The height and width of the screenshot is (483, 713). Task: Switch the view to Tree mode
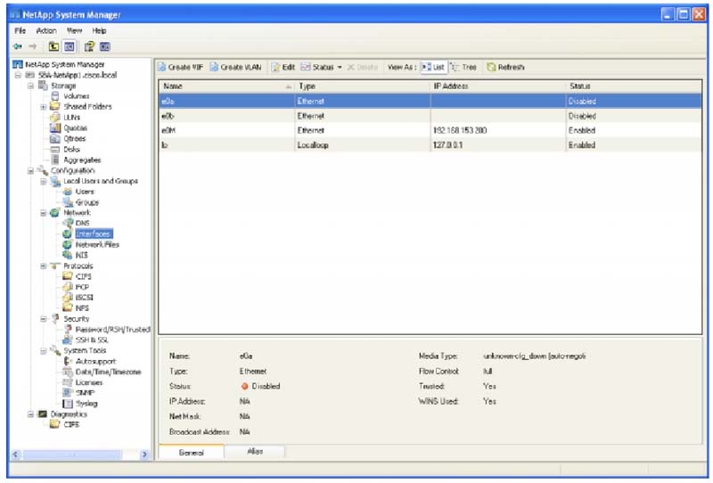pos(463,67)
